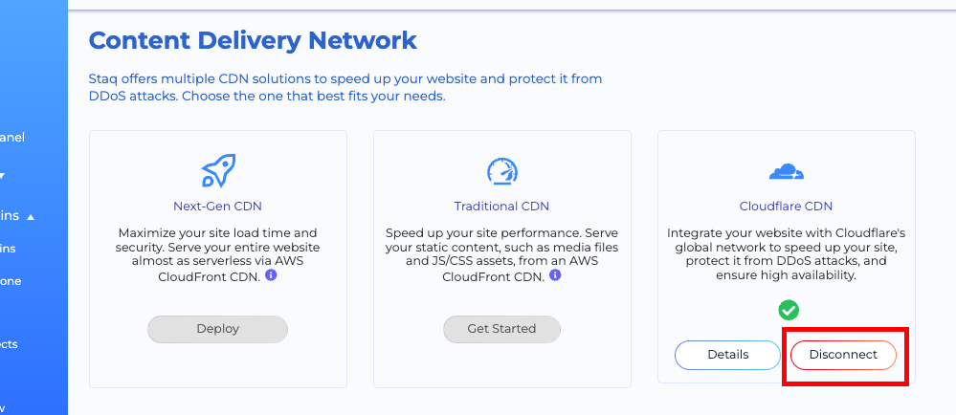Disconnect the Cloudflare CDN

pyautogui.click(x=843, y=355)
